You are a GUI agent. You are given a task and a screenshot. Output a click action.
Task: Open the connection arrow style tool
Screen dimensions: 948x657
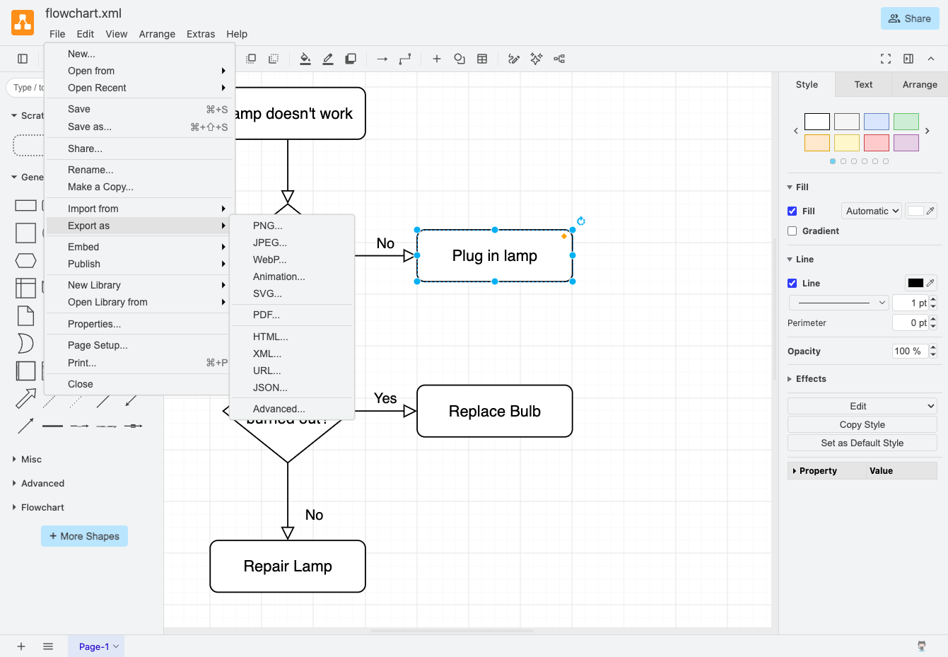[x=382, y=59]
